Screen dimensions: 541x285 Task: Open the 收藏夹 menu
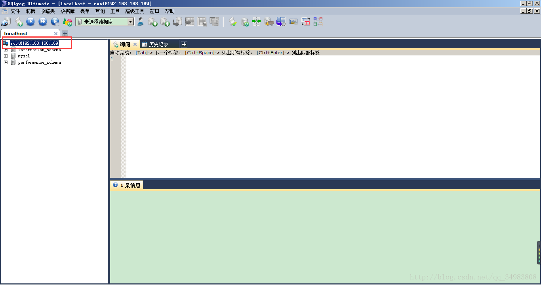(x=48, y=11)
